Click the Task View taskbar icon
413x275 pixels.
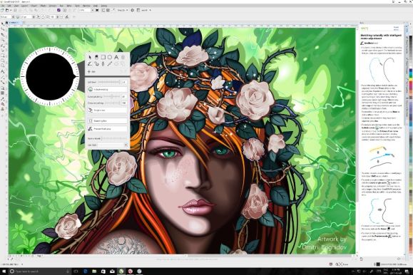pos(76,271)
